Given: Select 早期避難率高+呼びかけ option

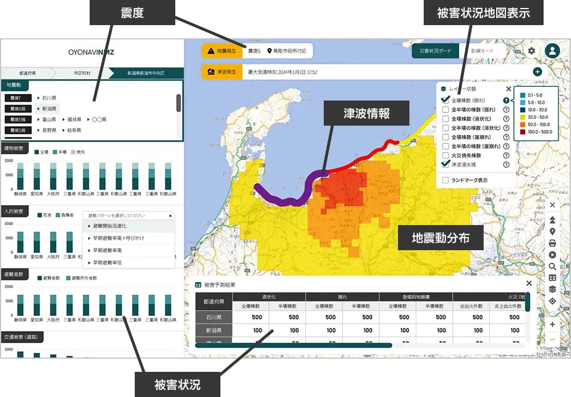Looking at the screenshot, I should coord(128,238).
